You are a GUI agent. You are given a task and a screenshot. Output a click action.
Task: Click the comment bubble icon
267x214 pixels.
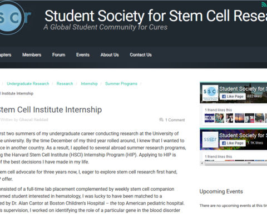161,120
